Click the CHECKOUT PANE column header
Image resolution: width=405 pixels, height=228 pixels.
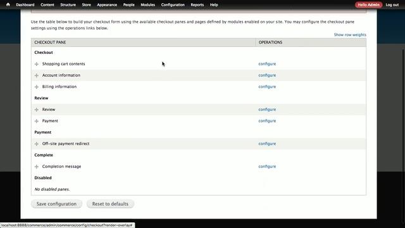tap(50, 42)
